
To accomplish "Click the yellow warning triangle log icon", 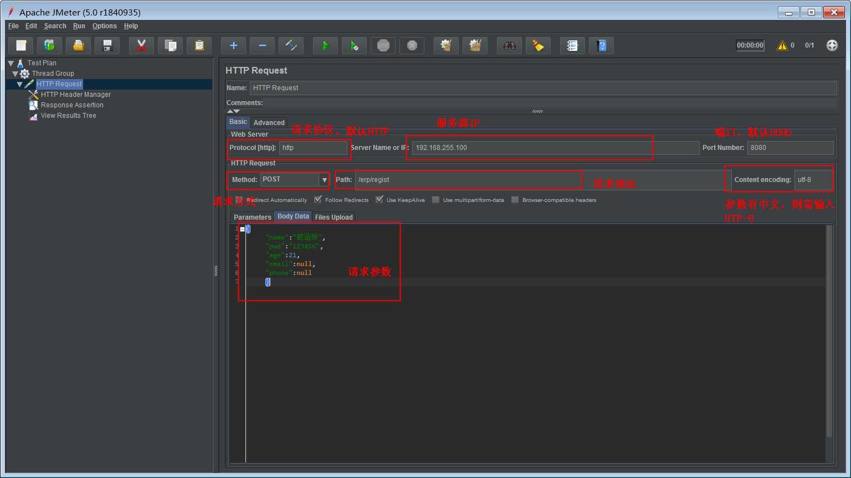I will click(782, 45).
